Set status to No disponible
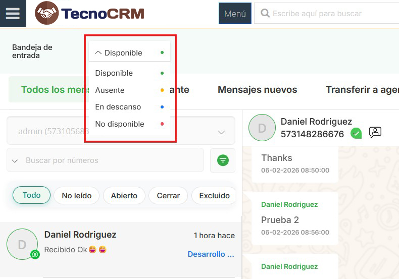This screenshot has width=399, height=279. pyautogui.click(x=119, y=124)
